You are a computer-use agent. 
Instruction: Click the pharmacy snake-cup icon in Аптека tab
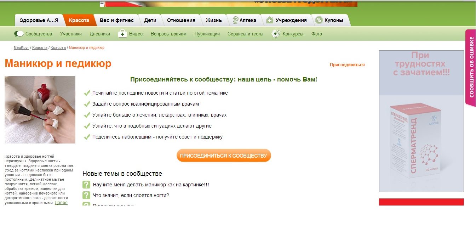(235, 20)
